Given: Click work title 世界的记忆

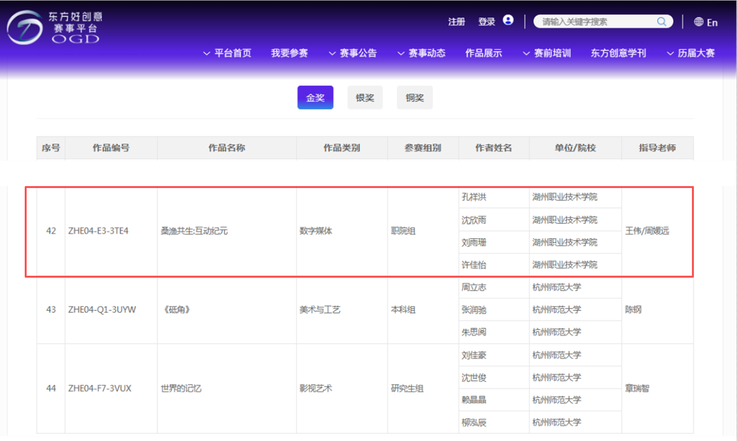Looking at the screenshot, I should tap(181, 388).
